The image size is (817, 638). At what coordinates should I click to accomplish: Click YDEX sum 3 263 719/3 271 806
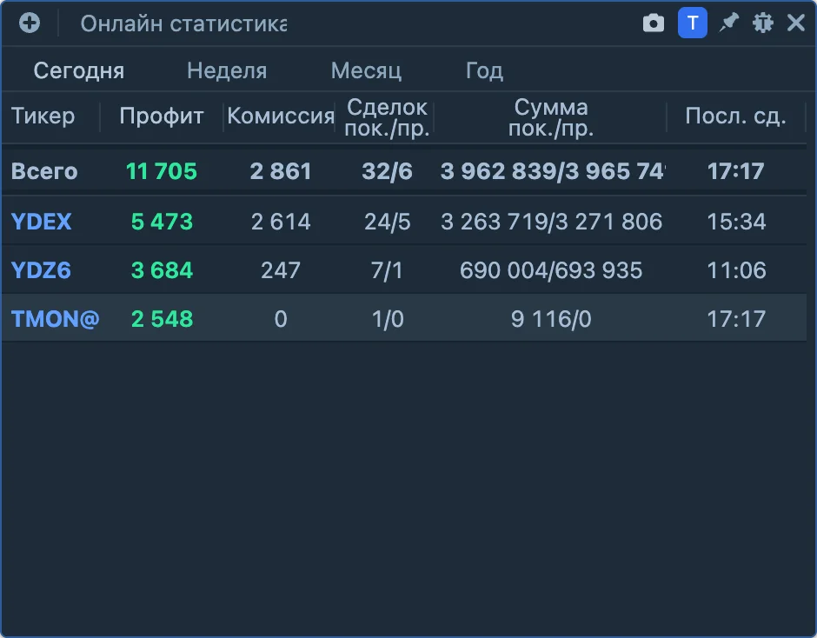(x=551, y=222)
